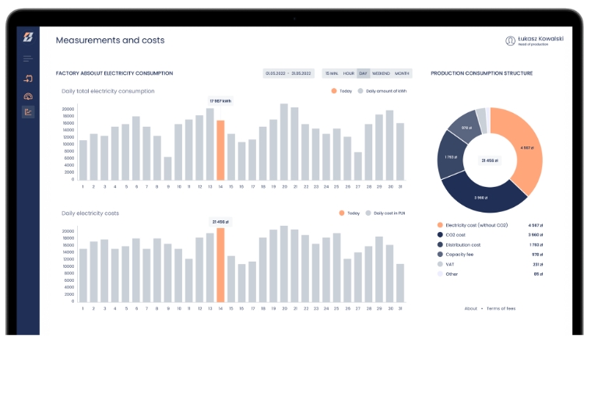The height and width of the screenshot is (394, 598).
Task: Open the About link
Action: tap(470, 308)
